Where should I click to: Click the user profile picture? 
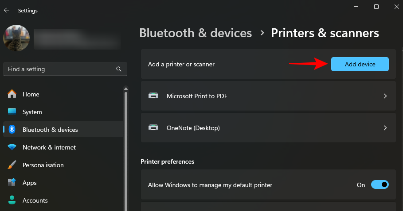16,38
